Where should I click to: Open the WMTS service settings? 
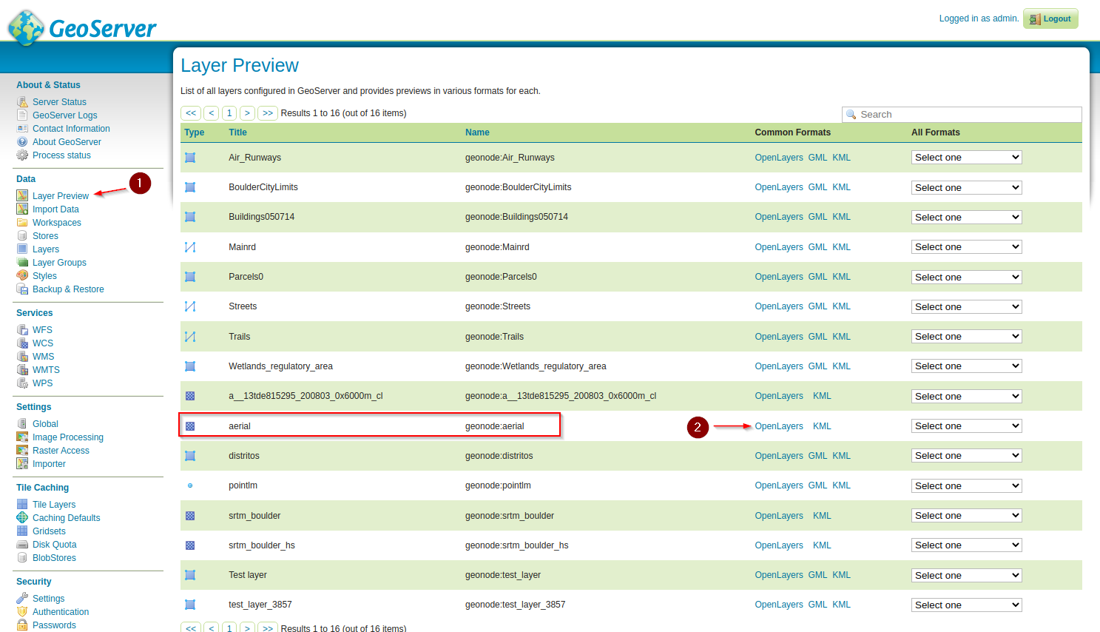pos(46,370)
